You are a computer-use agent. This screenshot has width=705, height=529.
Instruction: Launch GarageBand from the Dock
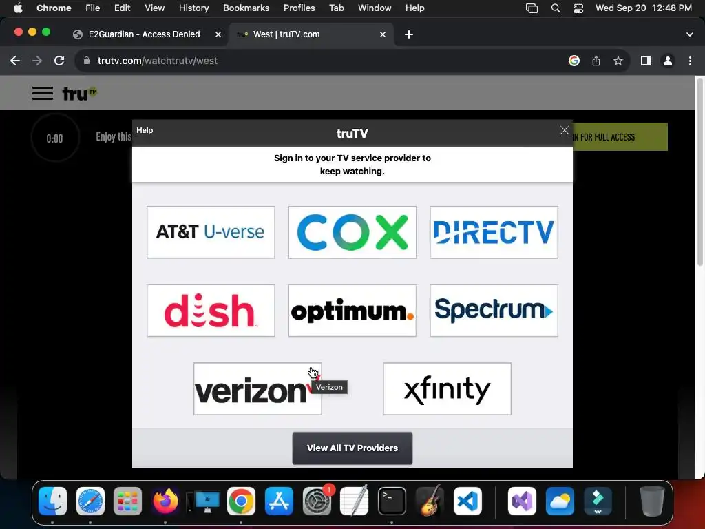coord(430,501)
